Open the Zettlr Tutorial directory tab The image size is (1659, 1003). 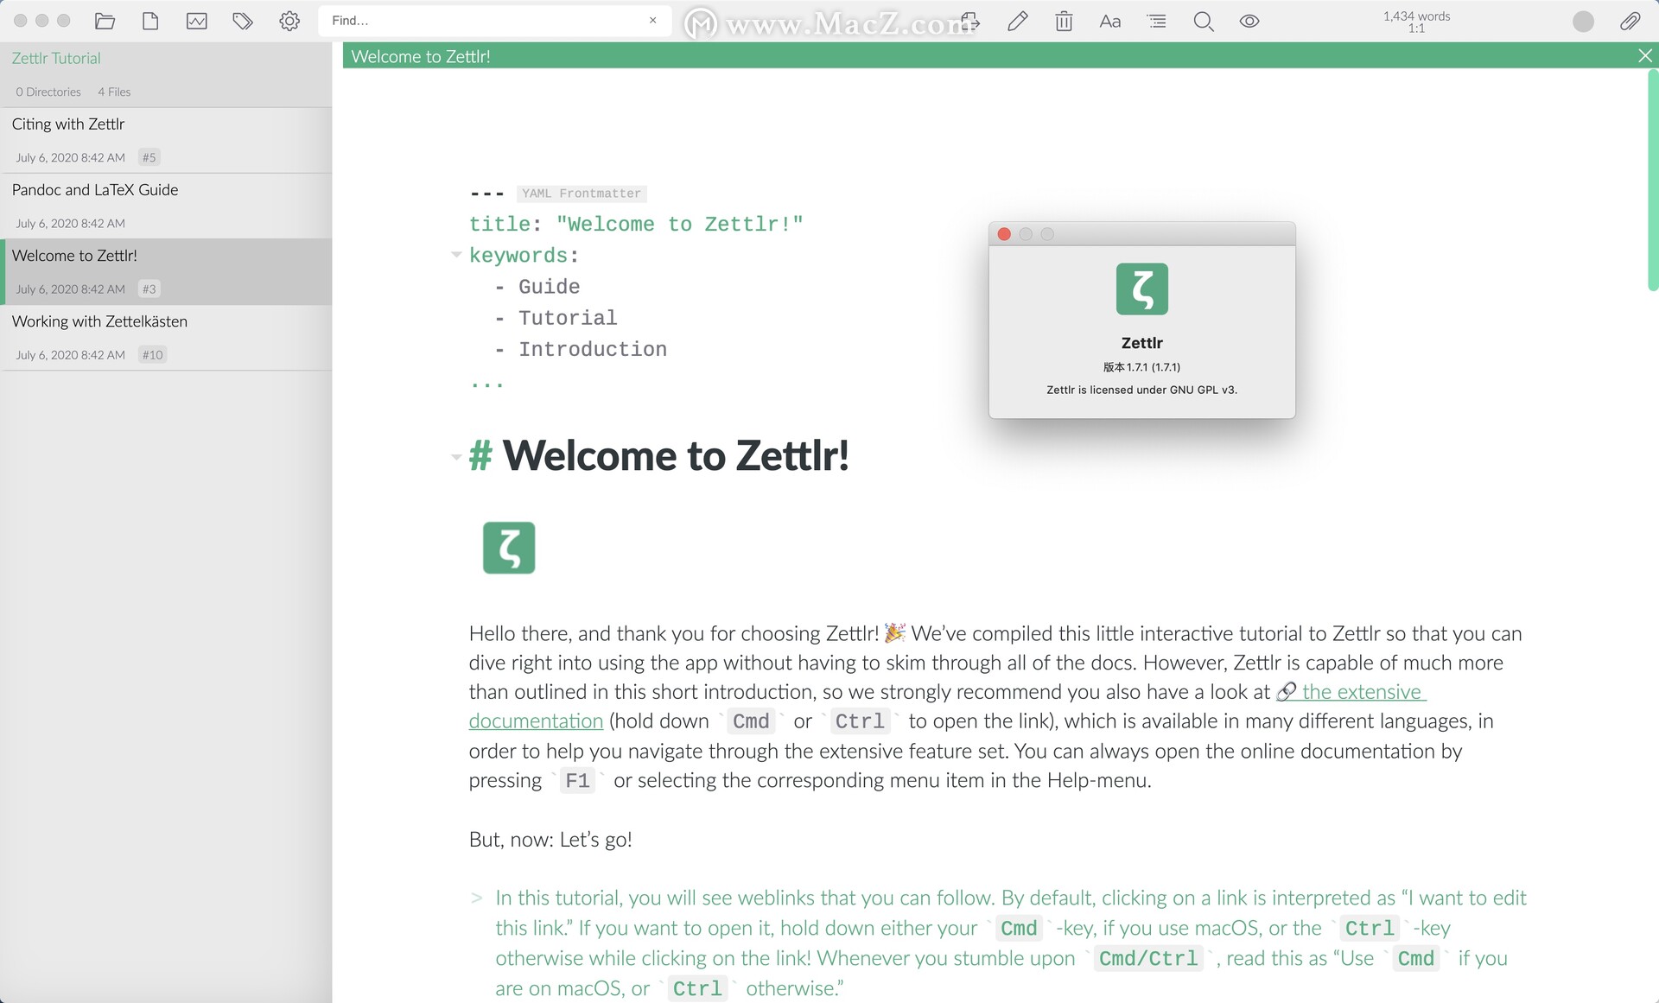click(x=57, y=57)
